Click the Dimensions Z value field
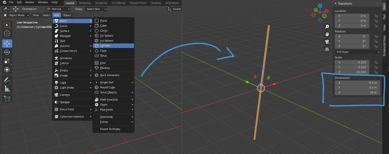This screenshot has height=154, width=389. pos(357,93)
